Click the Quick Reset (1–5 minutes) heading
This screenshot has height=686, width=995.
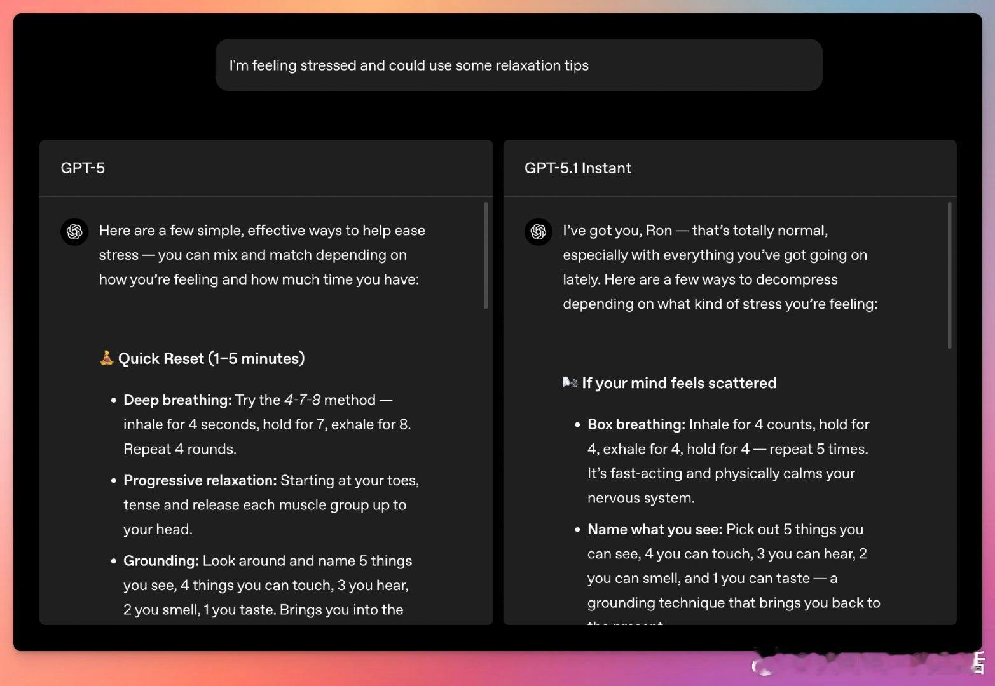[211, 358]
